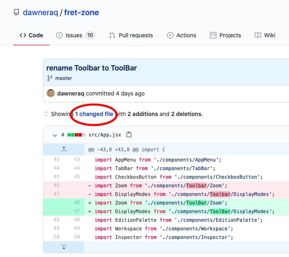
Task: Click the Actions play icon
Action: tap(170, 35)
